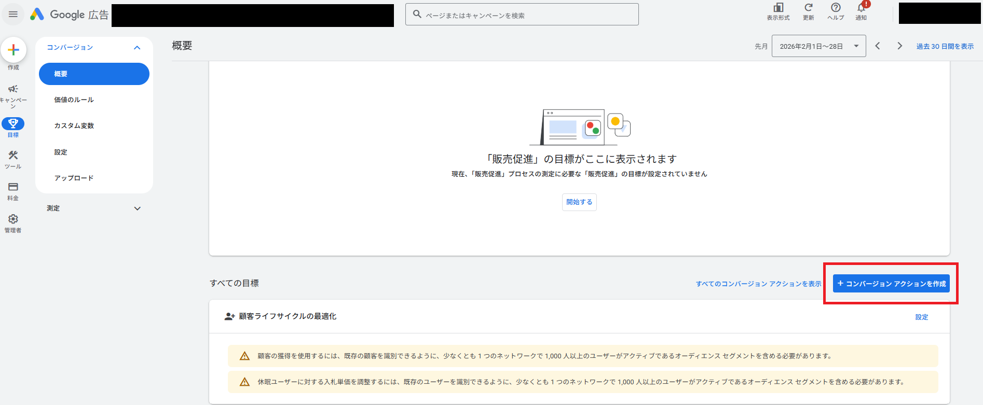Open the 管理者 gear section
This screenshot has height=405, width=983.
coord(13,219)
